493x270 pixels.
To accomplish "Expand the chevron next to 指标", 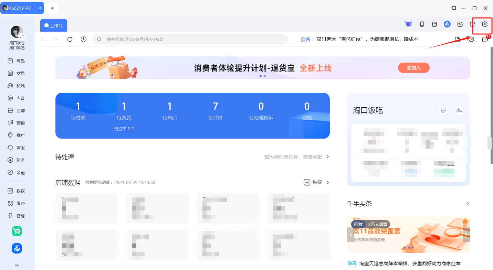I will point(328,182).
